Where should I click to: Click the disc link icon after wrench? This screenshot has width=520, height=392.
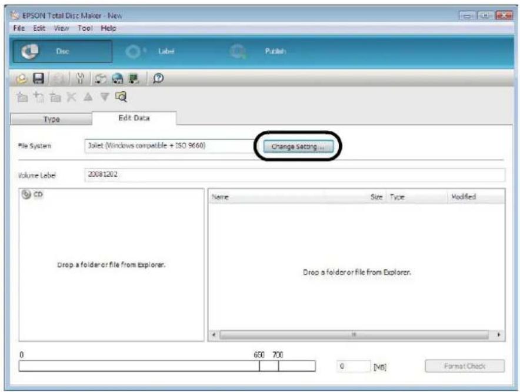point(101,79)
